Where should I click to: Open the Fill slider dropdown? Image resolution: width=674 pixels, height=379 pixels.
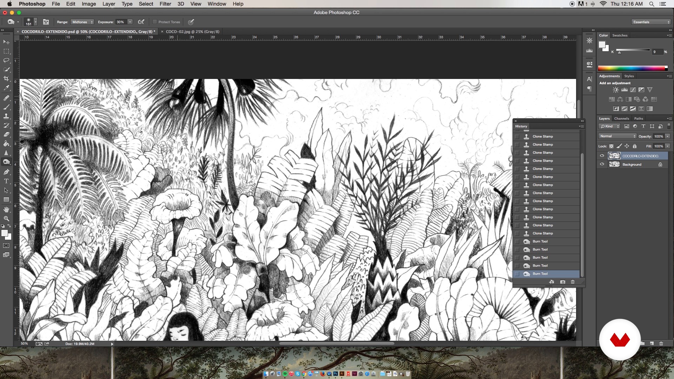667,146
